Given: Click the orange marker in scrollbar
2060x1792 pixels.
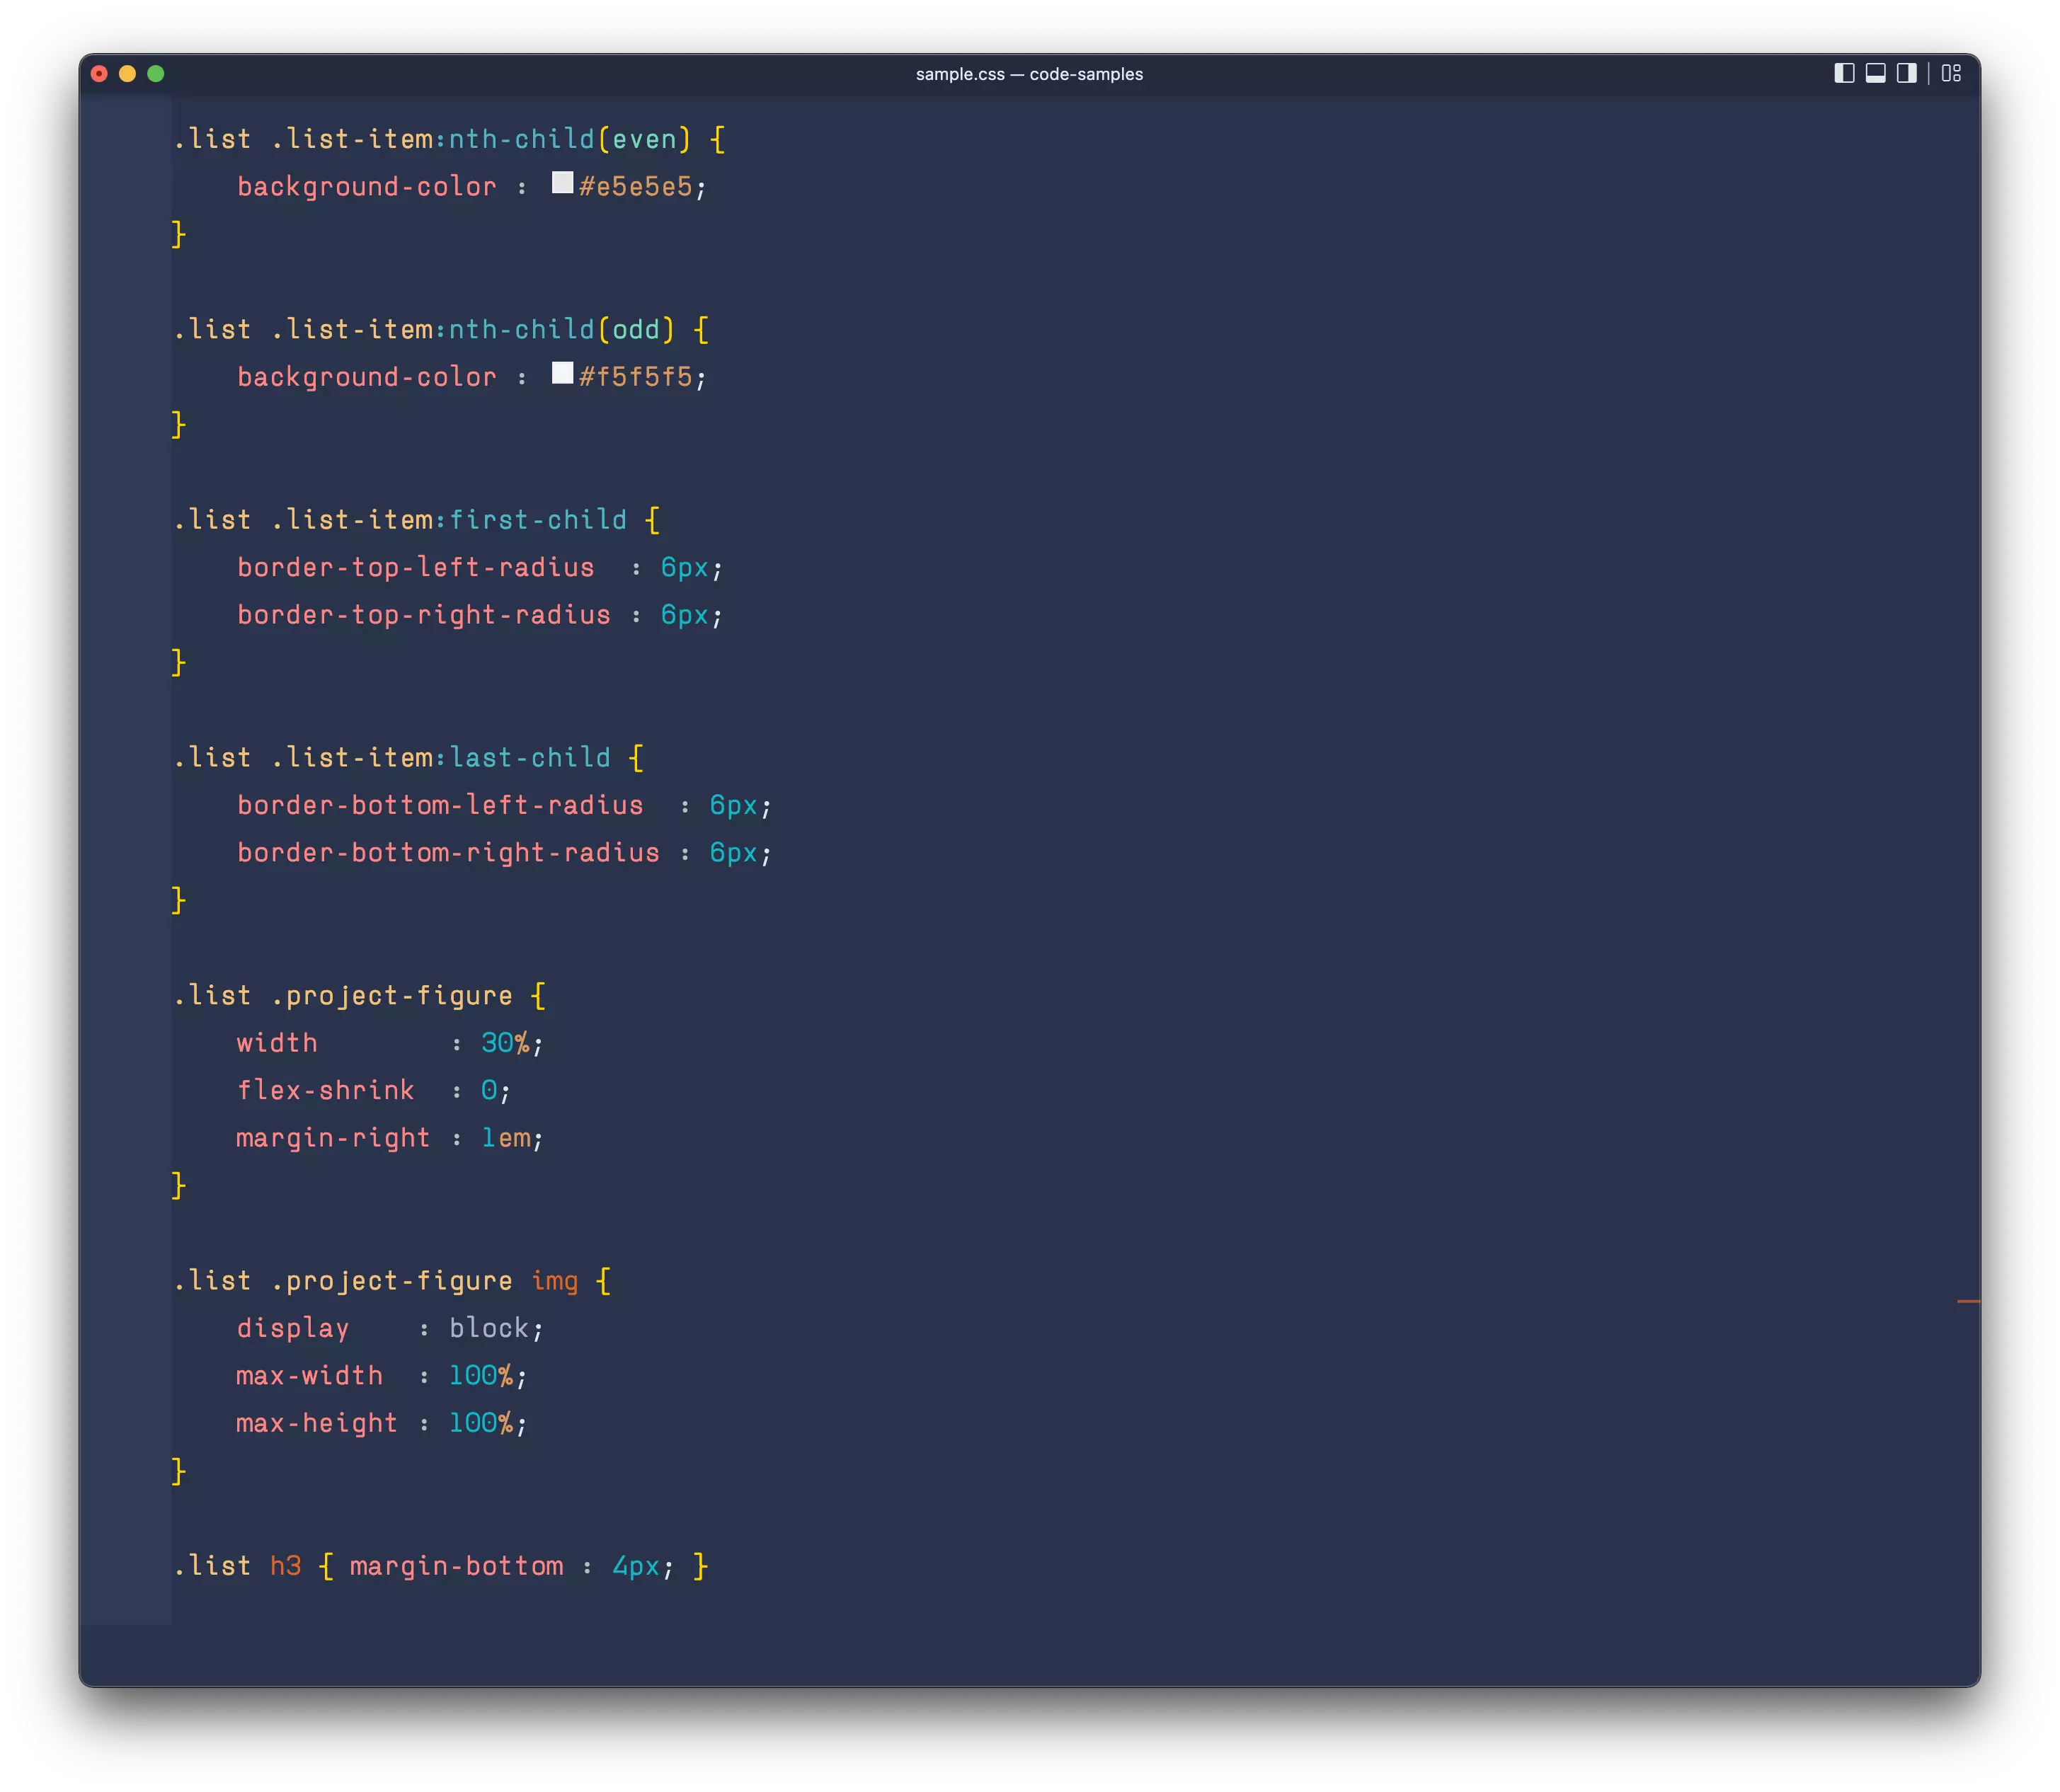Looking at the screenshot, I should coord(1967,1301).
